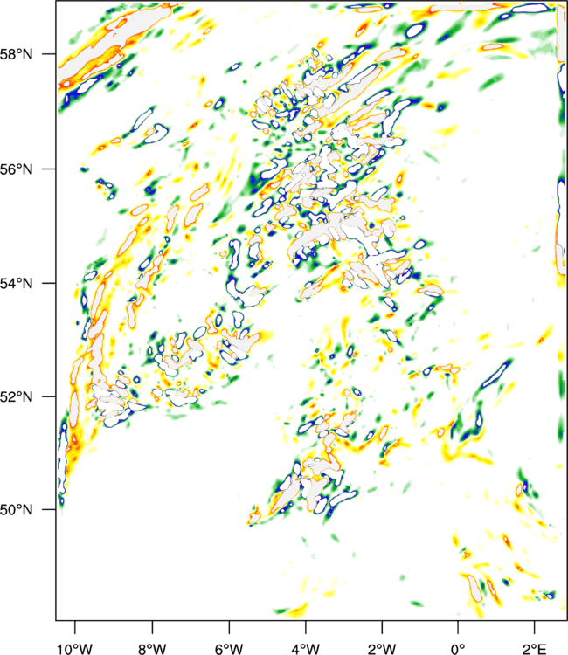Click the 0° longitude label
568x655 pixels.
tap(458, 649)
